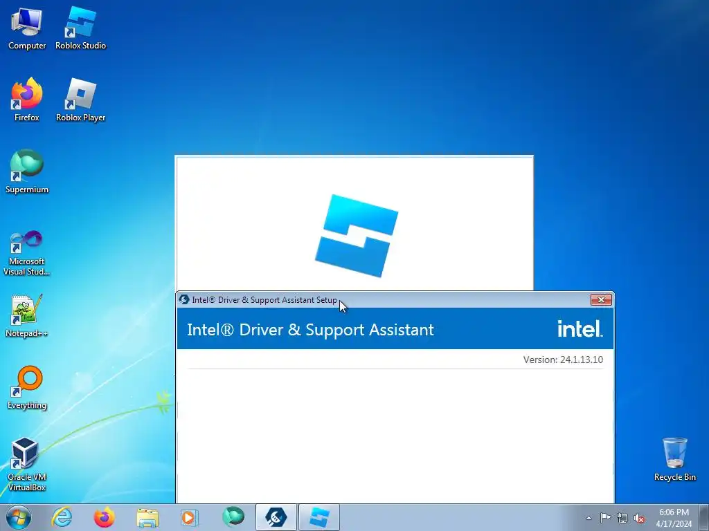Select the Roblox Studio desktop shortcut

80,28
